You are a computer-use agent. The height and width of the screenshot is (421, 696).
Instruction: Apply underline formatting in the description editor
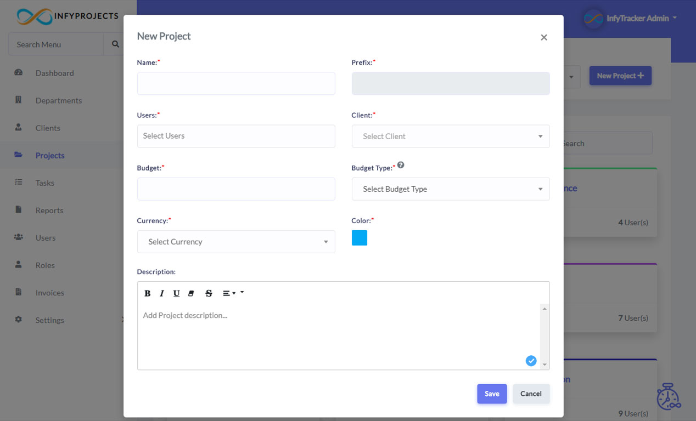click(x=176, y=293)
